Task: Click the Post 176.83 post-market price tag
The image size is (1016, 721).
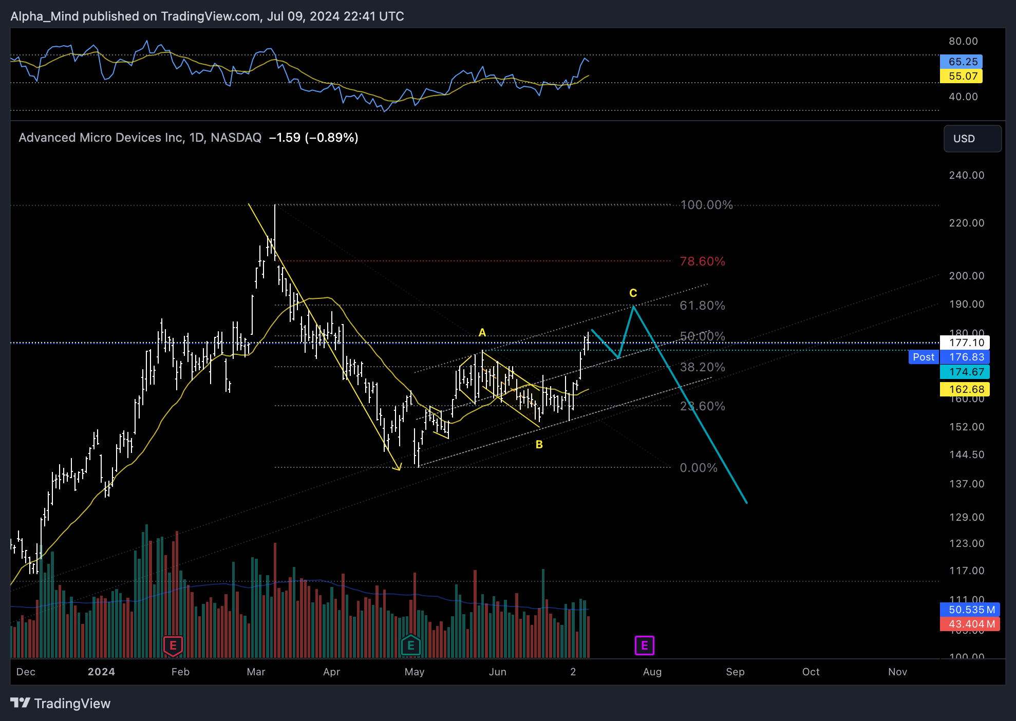Action: (x=949, y=357)
